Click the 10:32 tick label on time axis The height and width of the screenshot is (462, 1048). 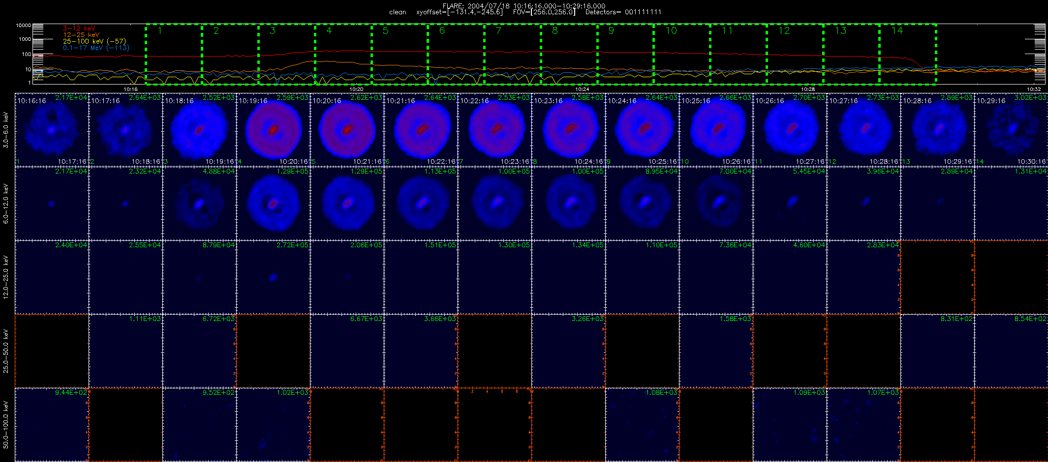click(1034, 89)
